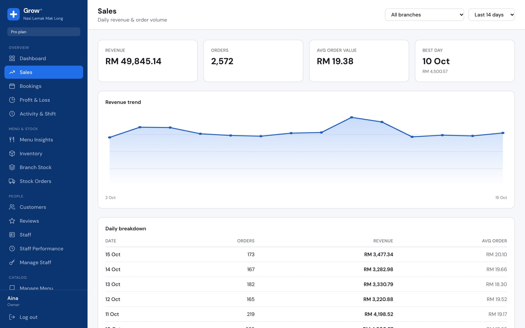
Task: Click the Revenue card RM 49,845.14
Action: click(x=148, y=61)
